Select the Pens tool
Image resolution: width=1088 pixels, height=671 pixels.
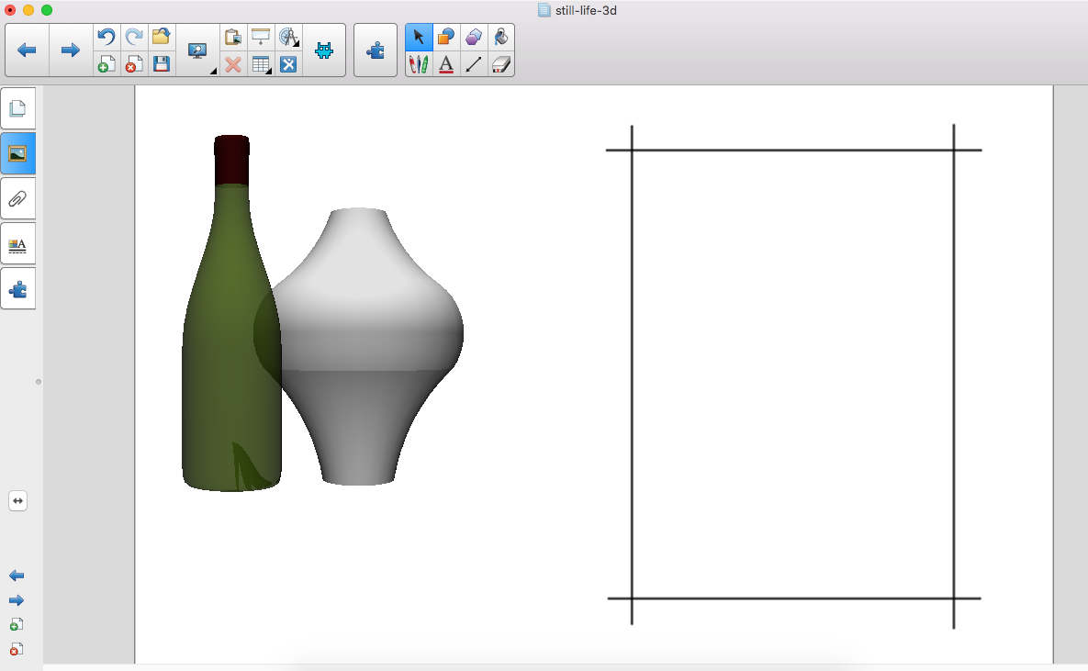419,64
